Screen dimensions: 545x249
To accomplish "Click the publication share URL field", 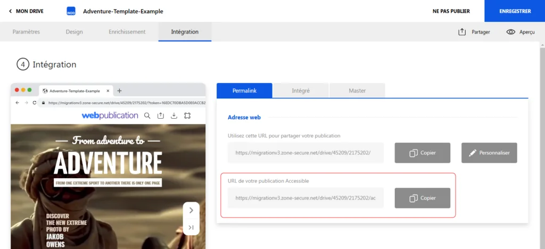I will 305,153.
